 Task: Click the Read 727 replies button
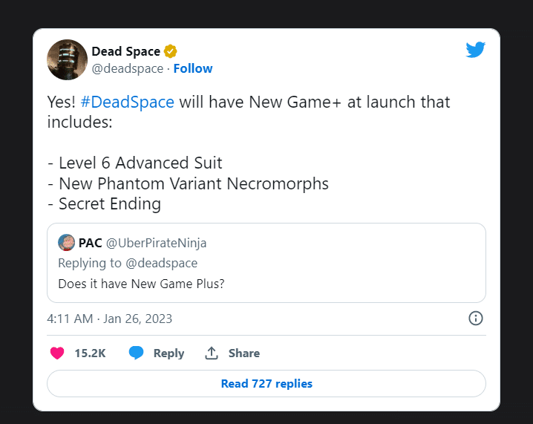click(x=266, y=384)
